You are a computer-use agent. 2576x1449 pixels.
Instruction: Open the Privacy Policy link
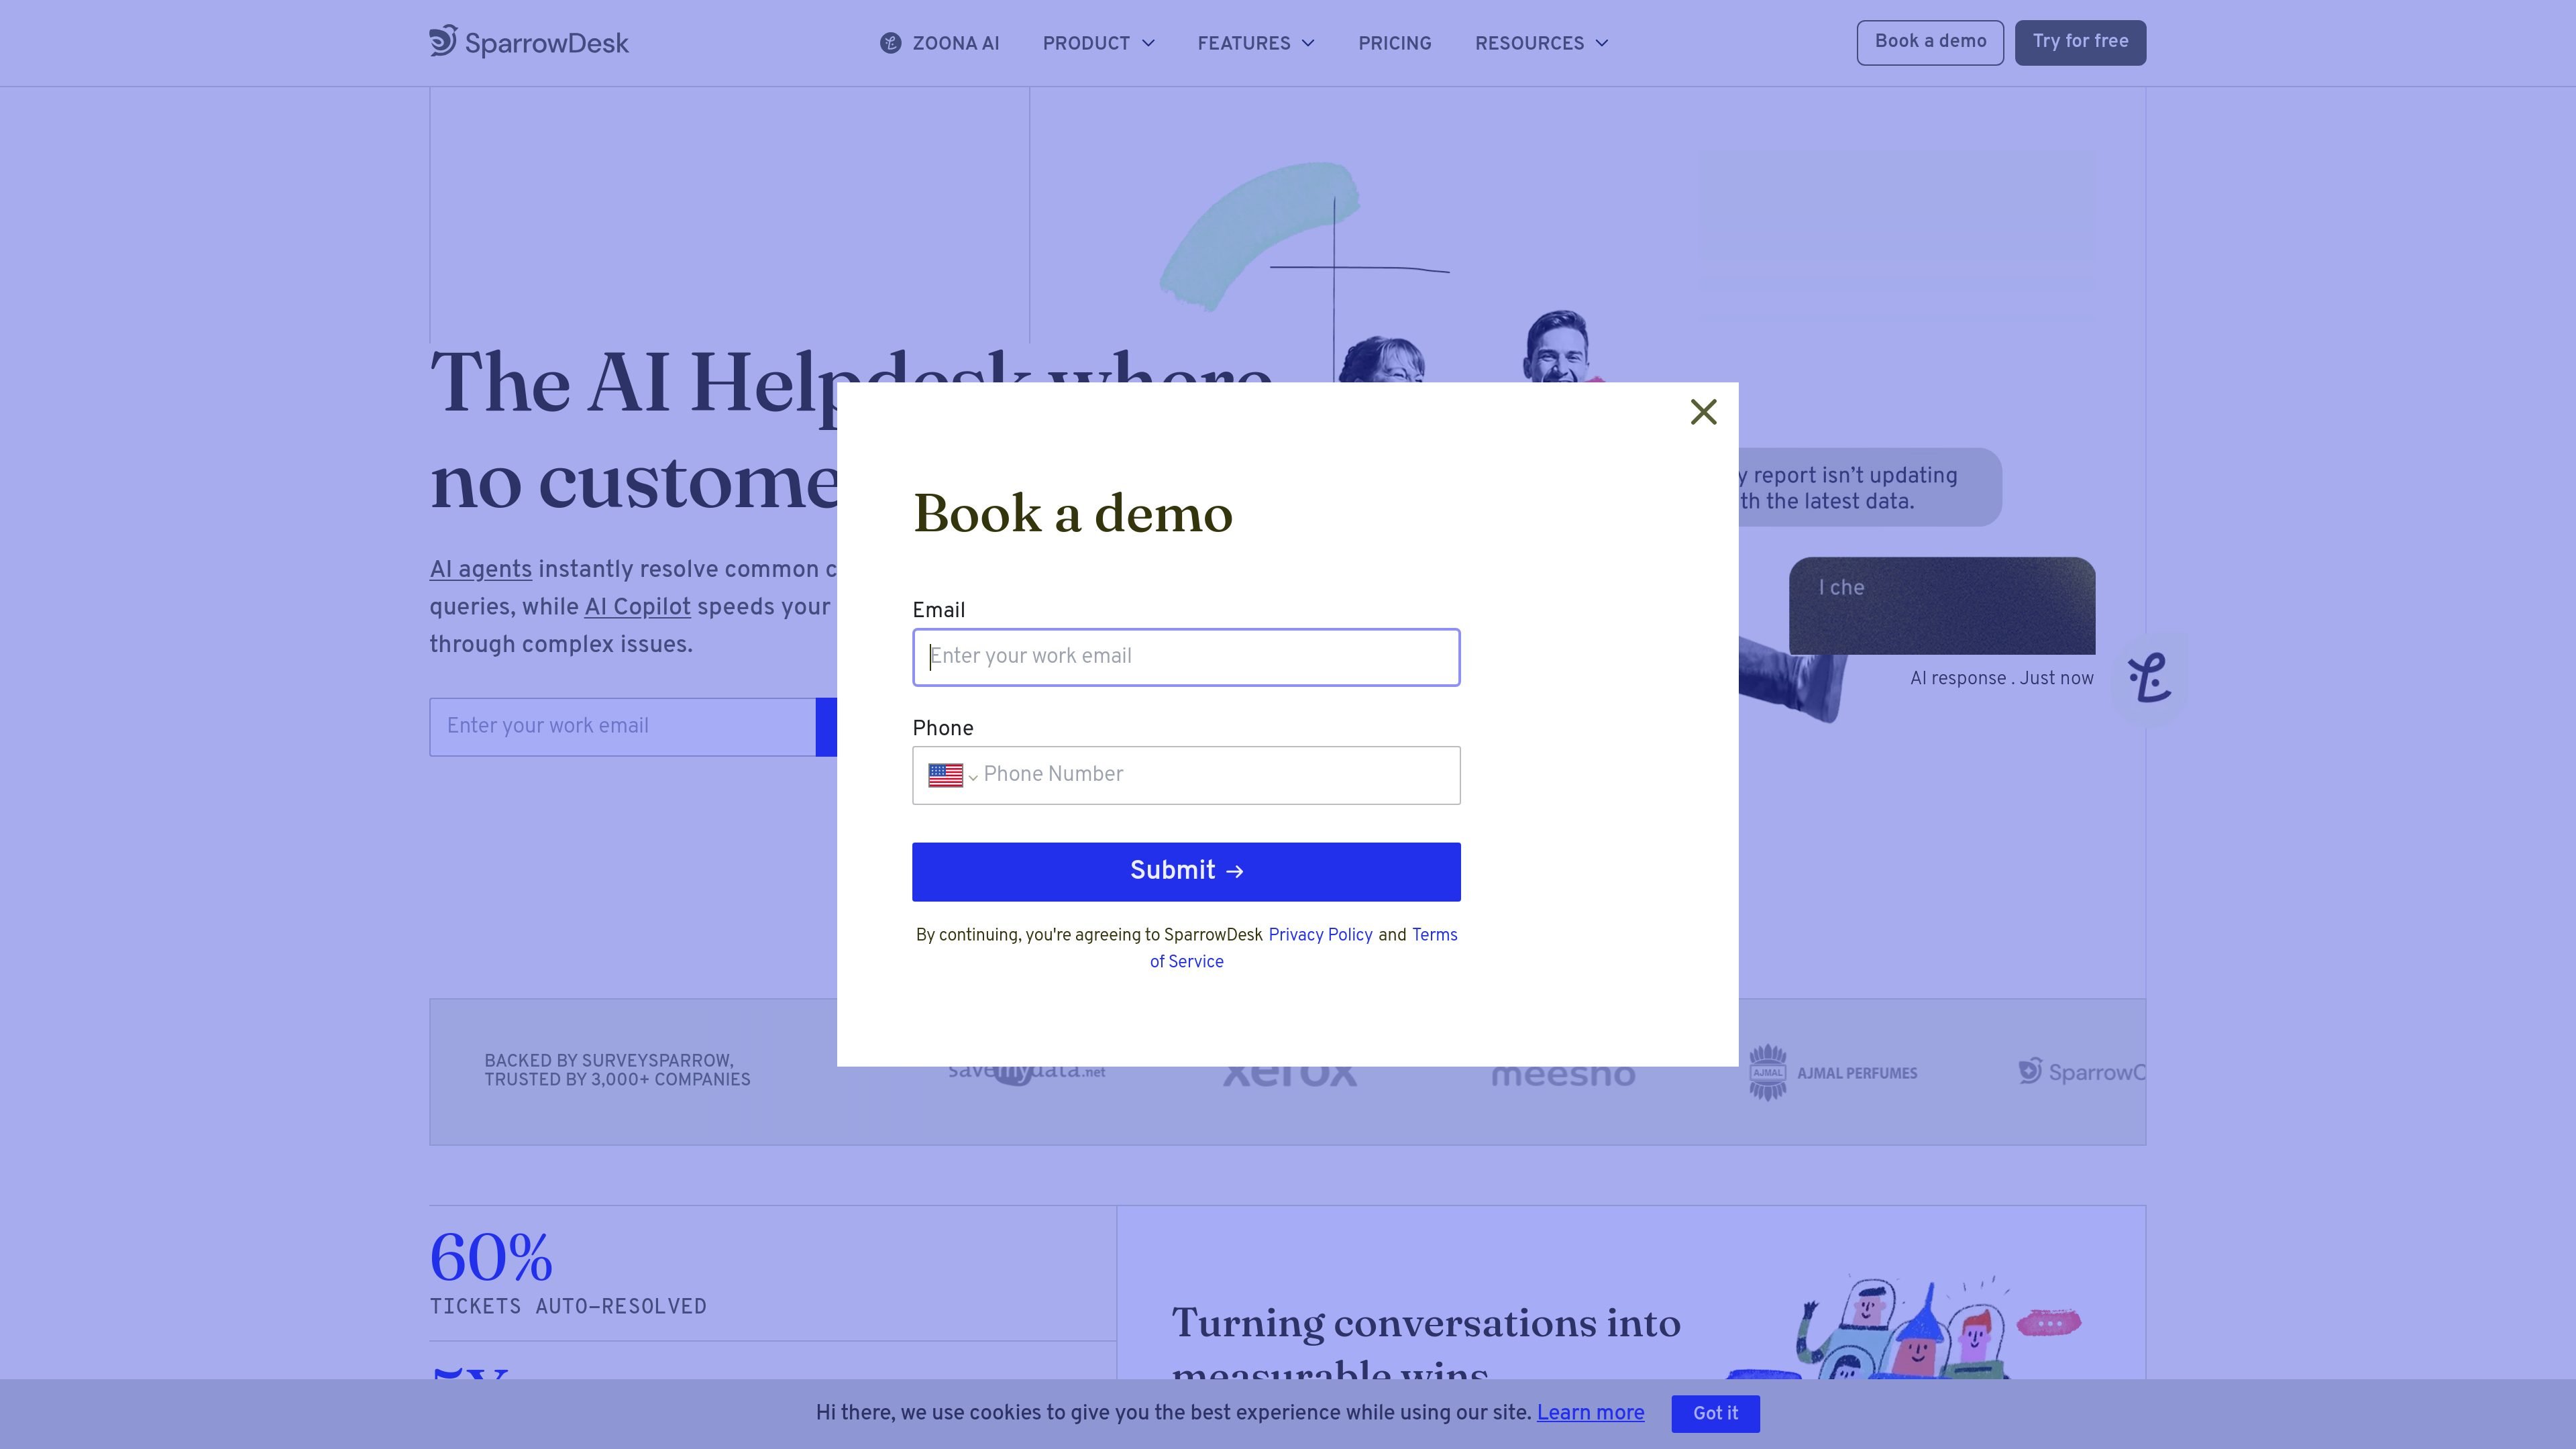(x=1320, y=935)
